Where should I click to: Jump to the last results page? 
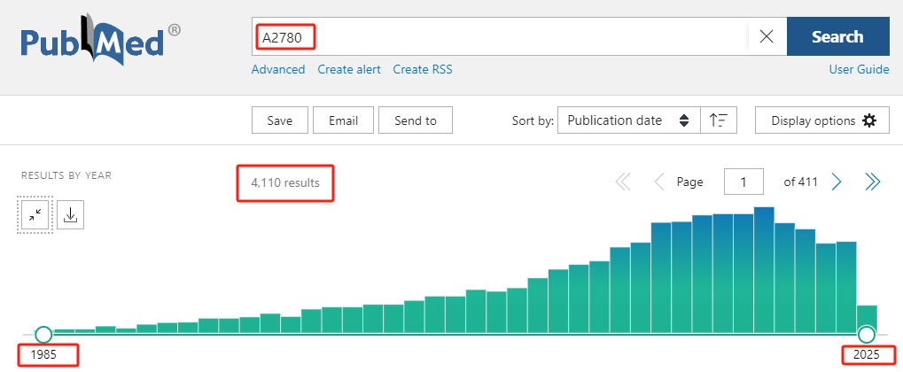(x=873, y=182)
